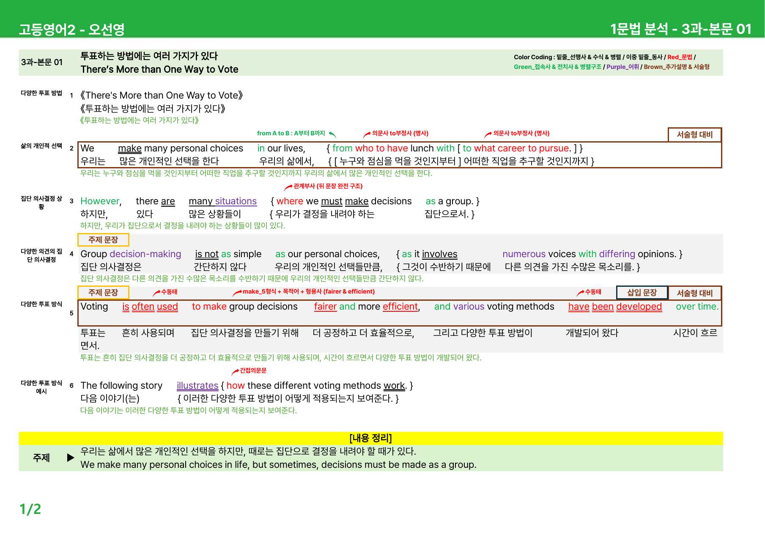765x541 pixels.
Task: Click the green phrase over time
Action: (x=697, y=307)
